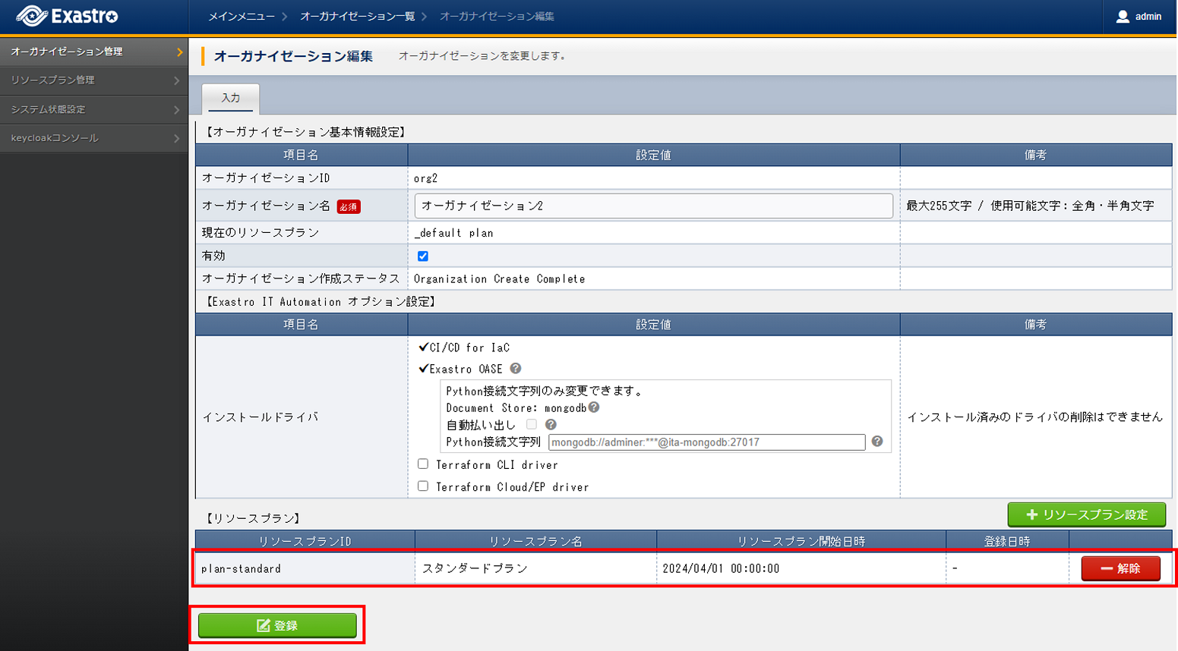Click help icon after Python接続文字列 field
The width and height of the screenshot is (1178, 651).
(877, 442)
